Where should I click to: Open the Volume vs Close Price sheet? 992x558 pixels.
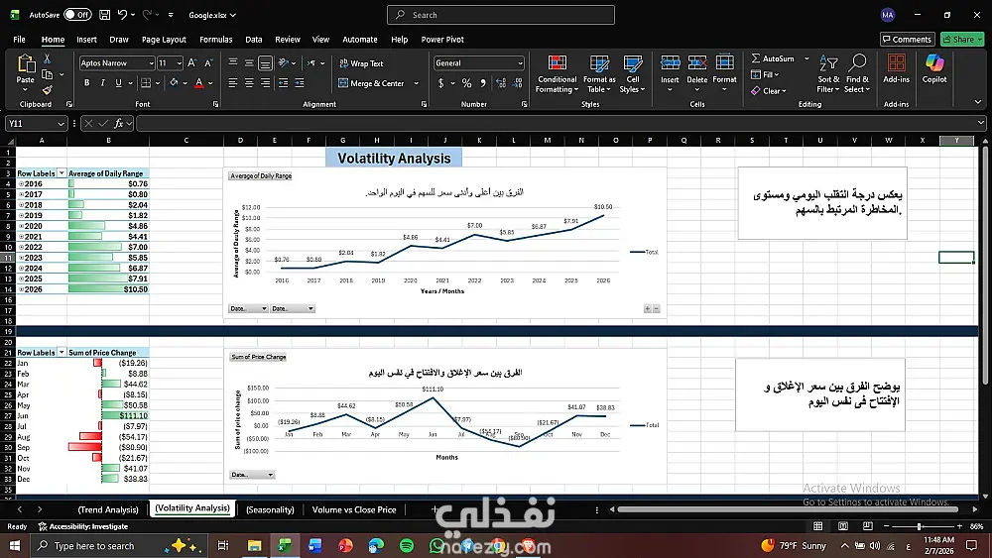[x=354, y=509]
